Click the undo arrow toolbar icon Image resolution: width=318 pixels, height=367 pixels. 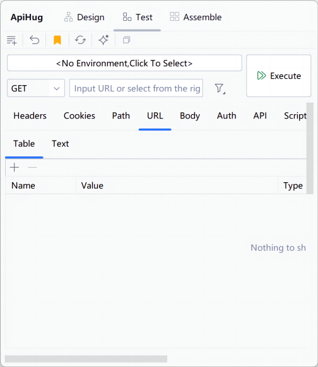pyautogui.click(x=35, y=40)
